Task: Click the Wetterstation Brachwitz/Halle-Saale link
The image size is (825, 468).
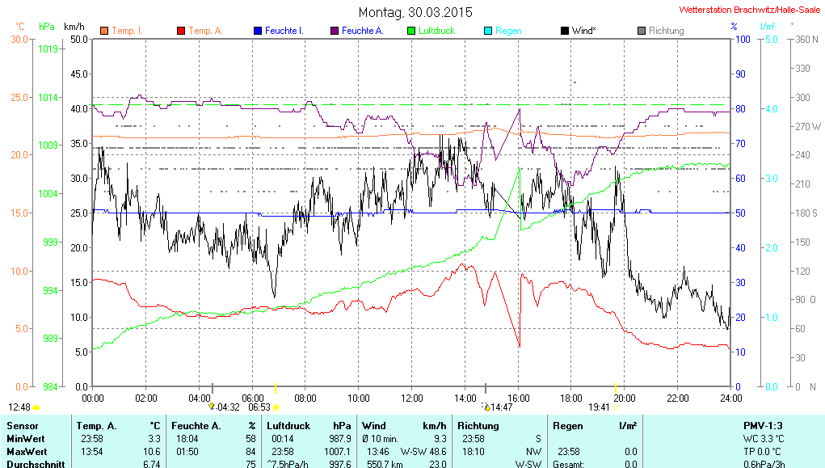Action: (749, 10)
